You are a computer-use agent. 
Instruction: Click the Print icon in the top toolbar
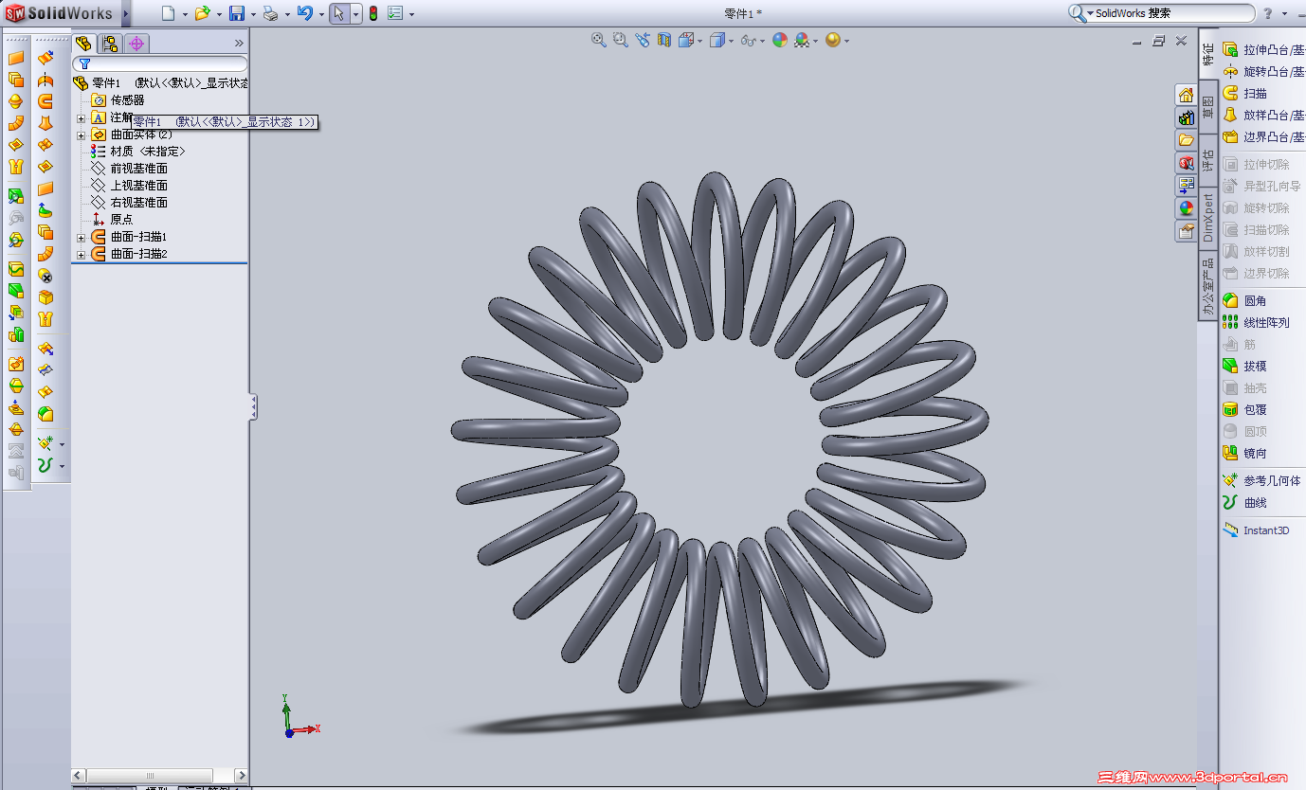(x=270, y=13)
